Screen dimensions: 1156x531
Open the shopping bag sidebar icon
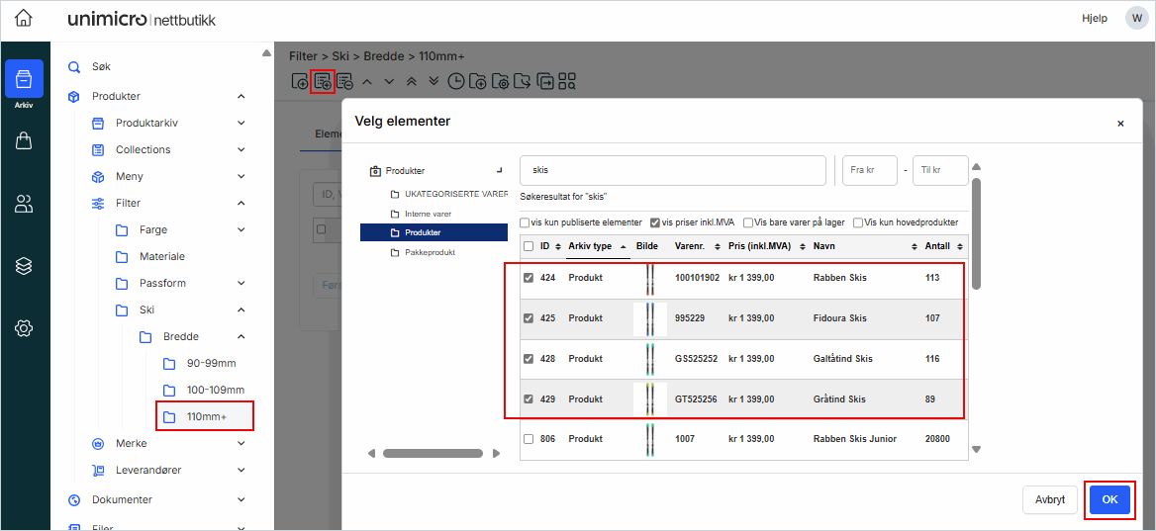click(x=24, y=141)
